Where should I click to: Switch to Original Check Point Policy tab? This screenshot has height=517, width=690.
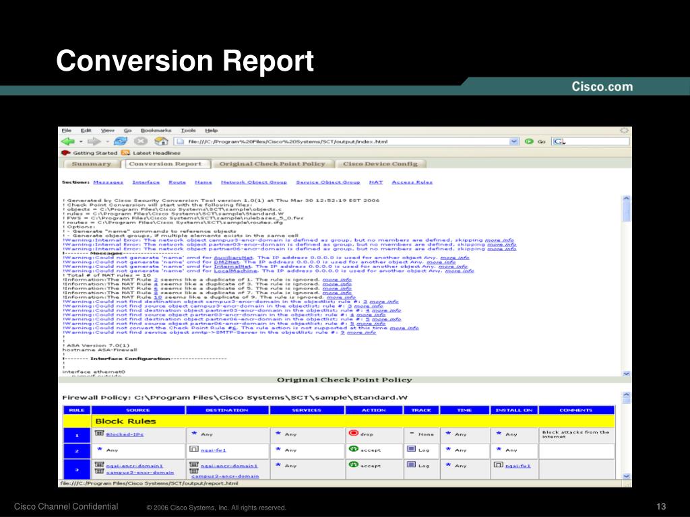pyautogui.click(x=272, y=164)
